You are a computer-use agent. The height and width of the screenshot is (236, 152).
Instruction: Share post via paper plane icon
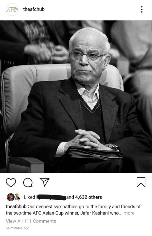[45, 182]
